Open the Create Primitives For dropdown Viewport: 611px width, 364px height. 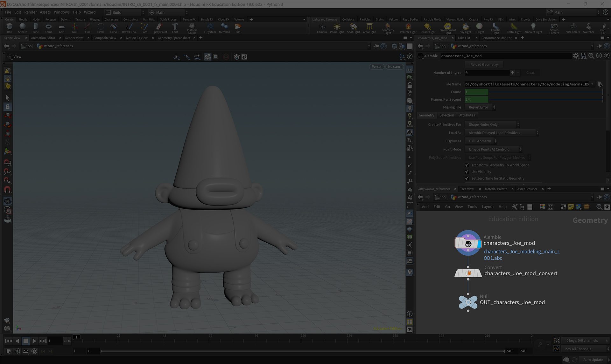coord(492,125)
